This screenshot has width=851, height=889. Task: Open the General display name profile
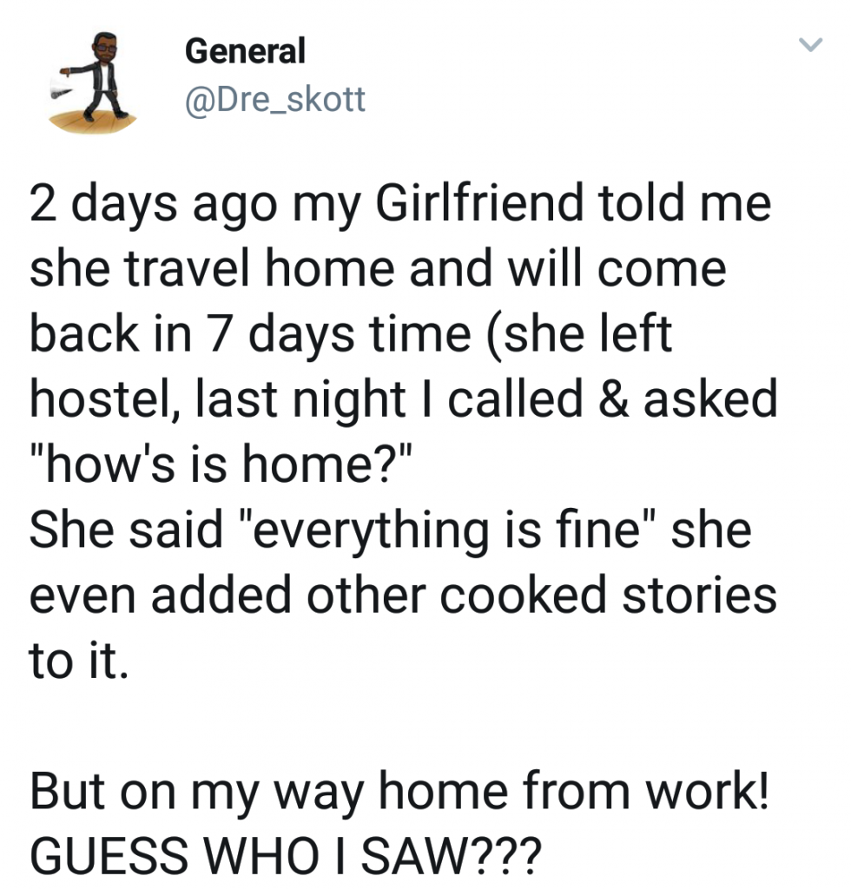(x=245, y=51)
